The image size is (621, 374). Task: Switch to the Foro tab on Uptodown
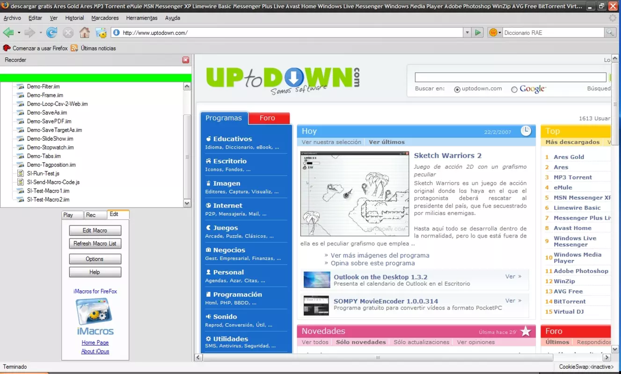pos(269,118)
